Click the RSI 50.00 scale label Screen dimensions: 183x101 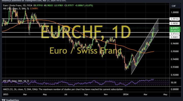click(174, 83)
